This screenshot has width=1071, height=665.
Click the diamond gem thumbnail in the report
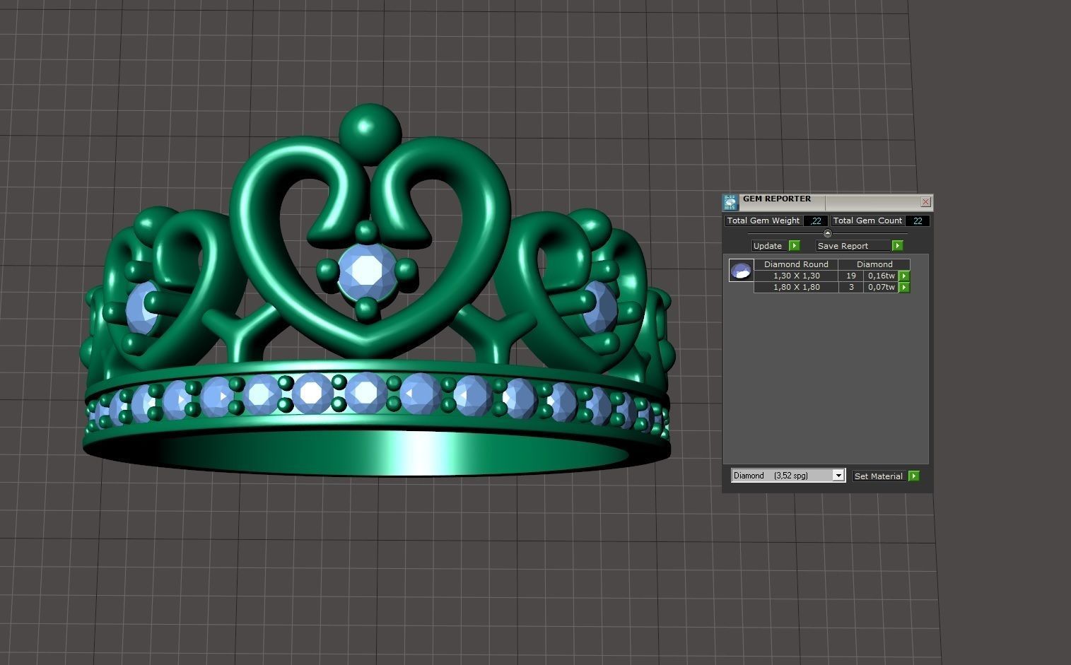[x=741, y=271]
